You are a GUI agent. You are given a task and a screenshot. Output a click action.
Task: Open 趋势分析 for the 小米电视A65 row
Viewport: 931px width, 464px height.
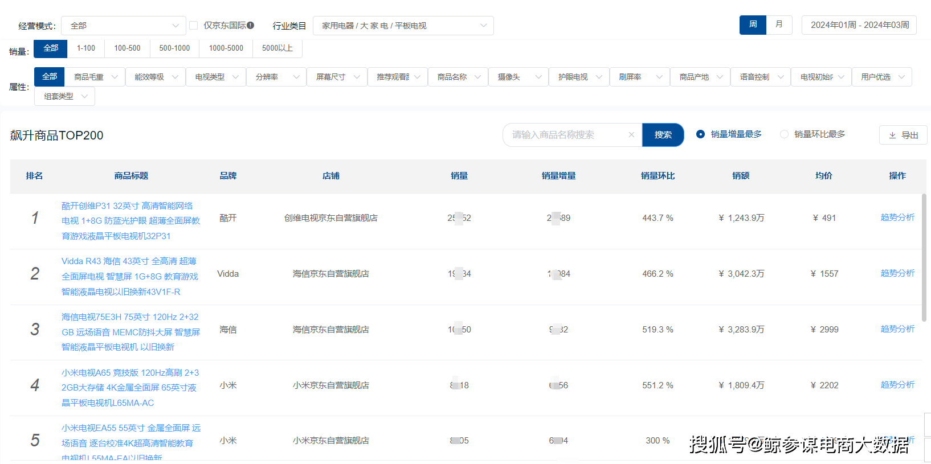coord(897,385)
